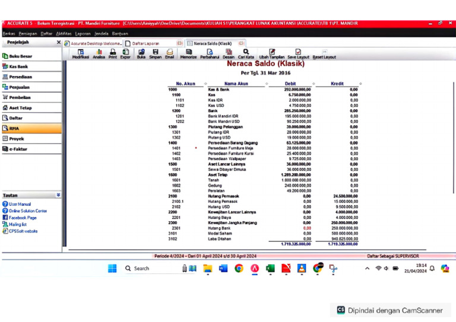456x322 pixels.
Task: Click the Buka toolbar icon
Action: pos(141,54)
